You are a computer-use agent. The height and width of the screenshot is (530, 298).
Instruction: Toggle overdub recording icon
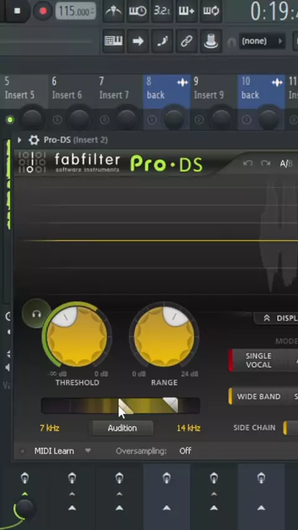186,11
